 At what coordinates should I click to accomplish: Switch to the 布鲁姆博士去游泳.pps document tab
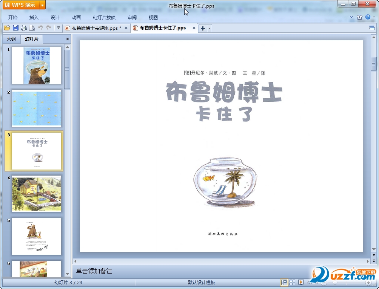pyautogui.click(x=95, y=28)
